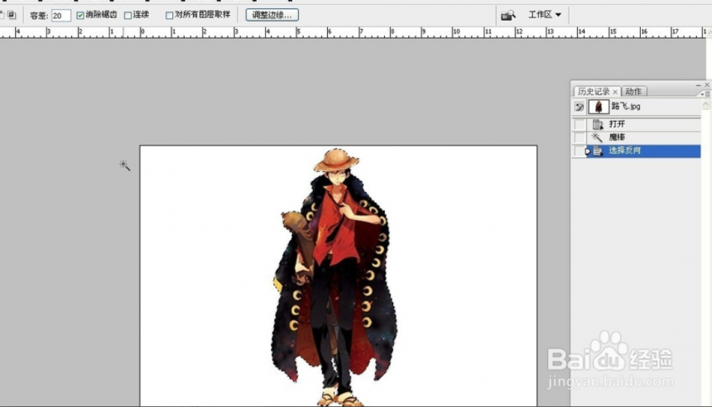The width and height of the screenshot is (712, 407).
Task: Set history brush source box for 魔棒
Action: tap(580, 137)
